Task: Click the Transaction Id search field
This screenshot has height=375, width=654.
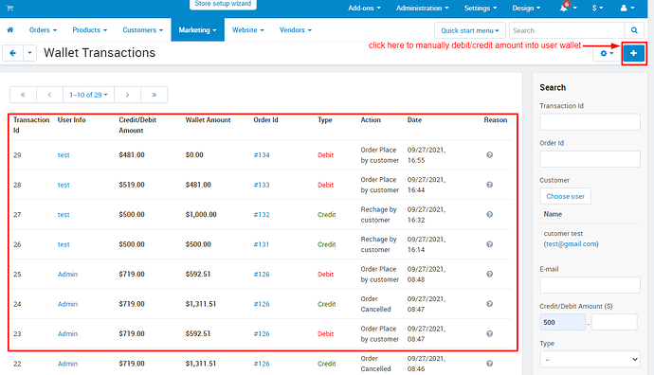Action: [590, 121]
